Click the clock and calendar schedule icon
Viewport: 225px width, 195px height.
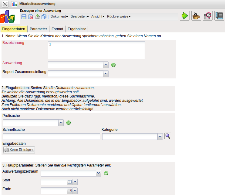208,16
